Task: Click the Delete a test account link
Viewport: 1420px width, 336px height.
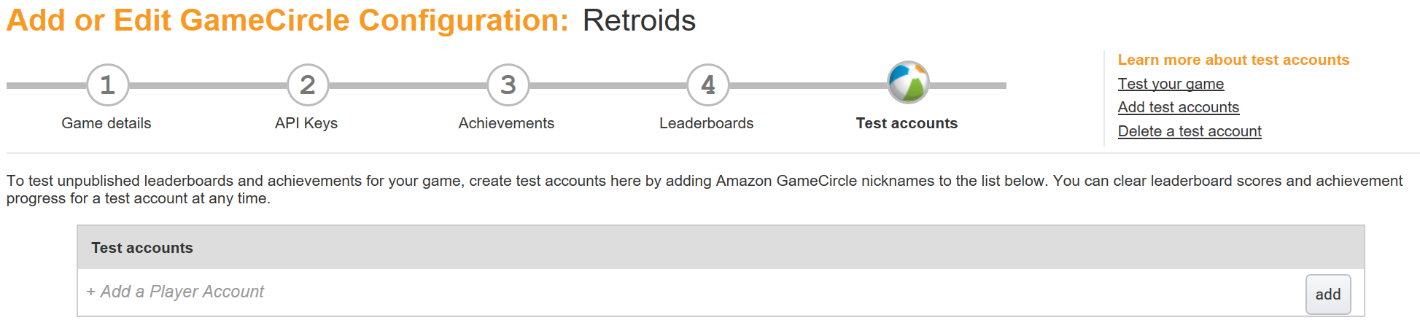Action: click(x=1190, y=131)
